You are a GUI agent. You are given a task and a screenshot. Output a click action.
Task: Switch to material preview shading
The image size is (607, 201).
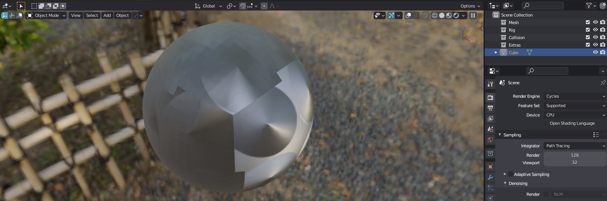449,15
